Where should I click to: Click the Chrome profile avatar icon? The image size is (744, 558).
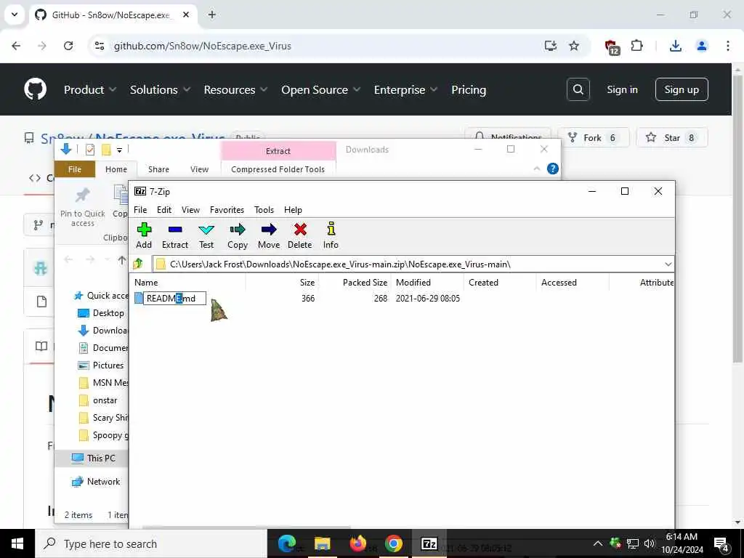pos(701,46)
